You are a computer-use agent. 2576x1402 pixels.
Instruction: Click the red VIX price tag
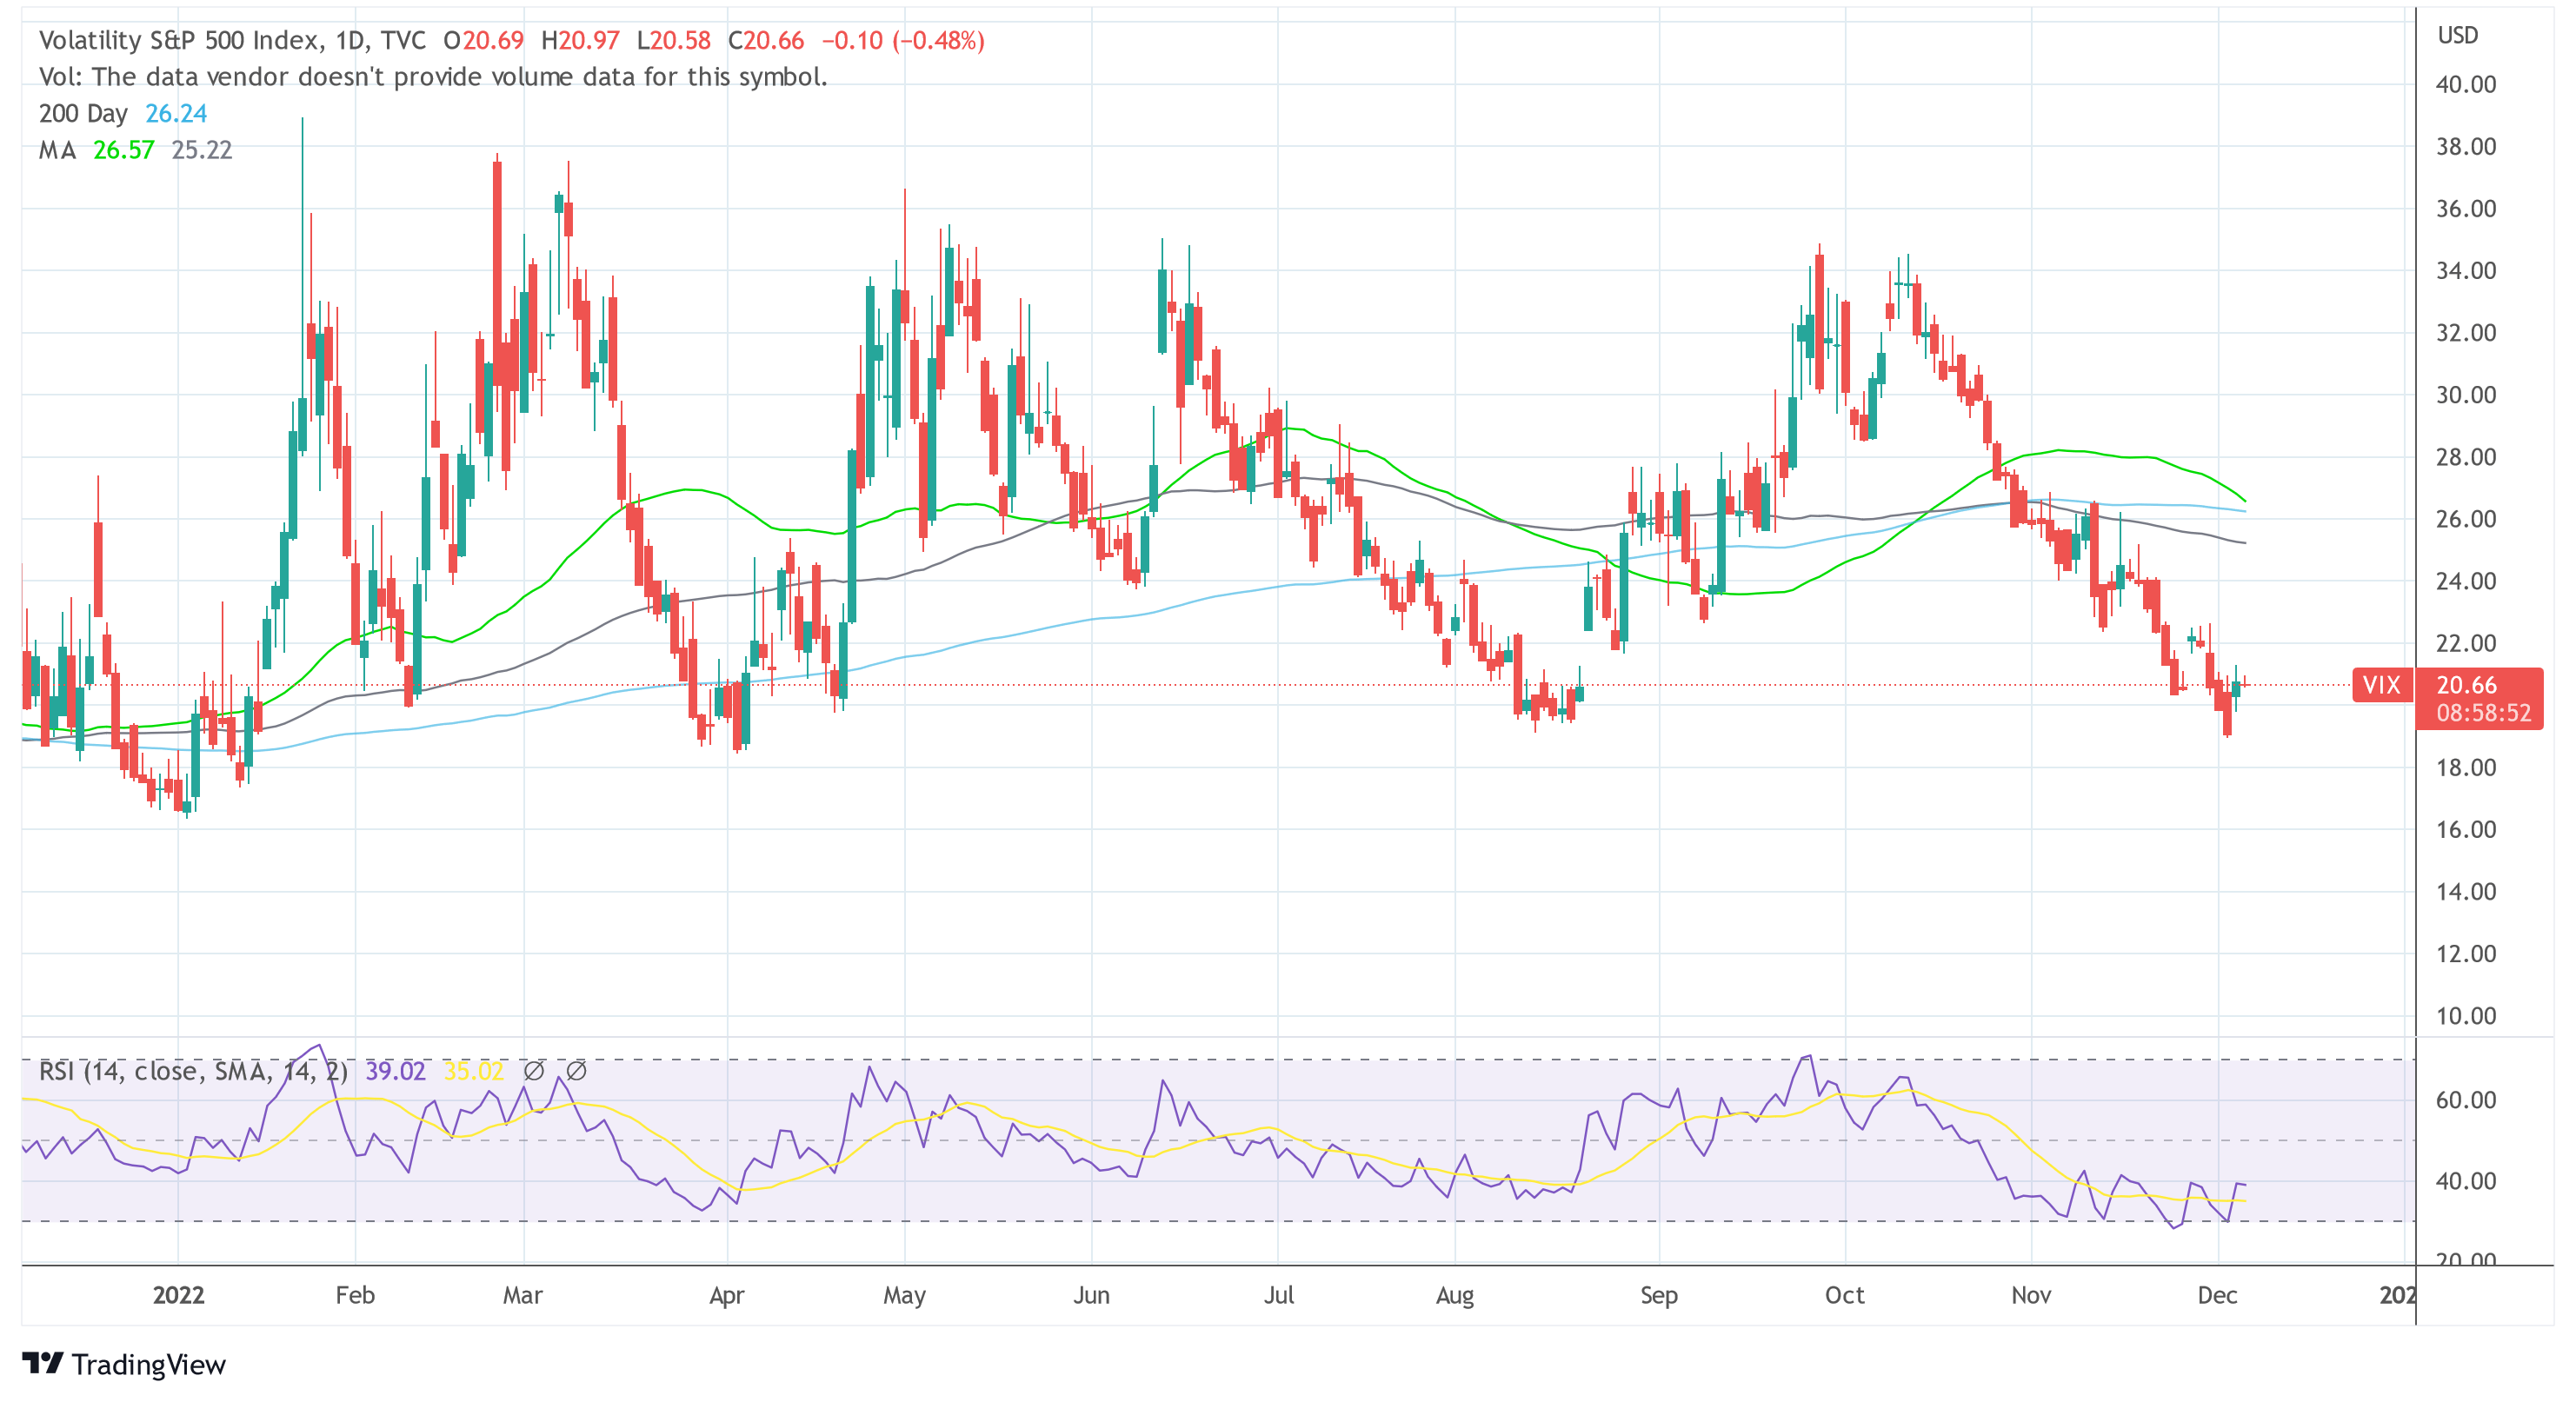point(2381,685)
